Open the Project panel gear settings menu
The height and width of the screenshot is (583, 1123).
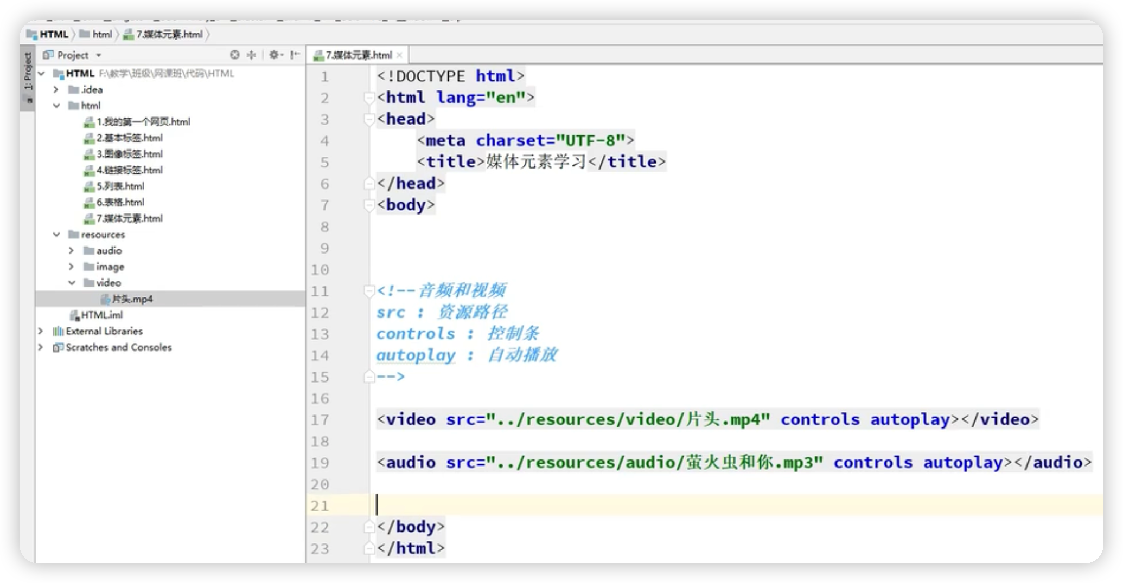275,55
